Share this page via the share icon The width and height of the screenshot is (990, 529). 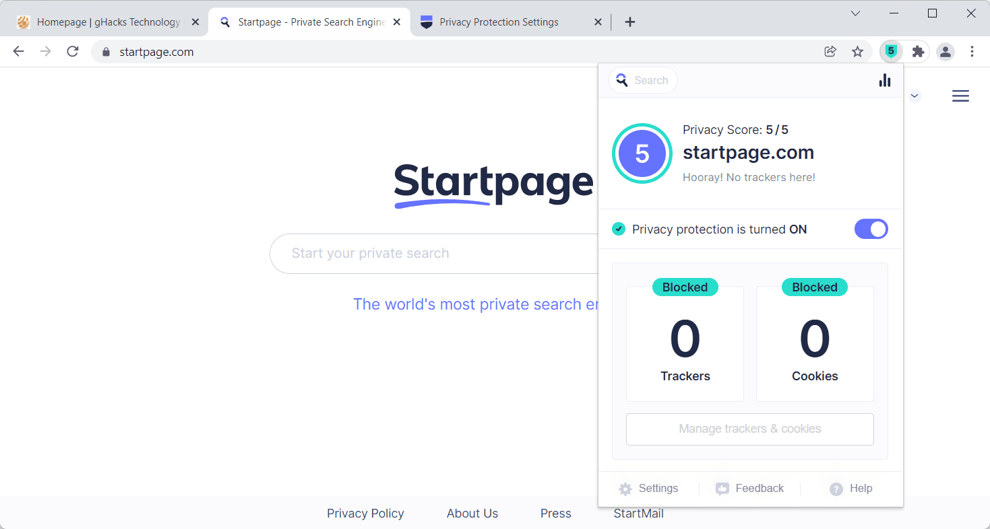pyautogui.click(x=830, y=51)
